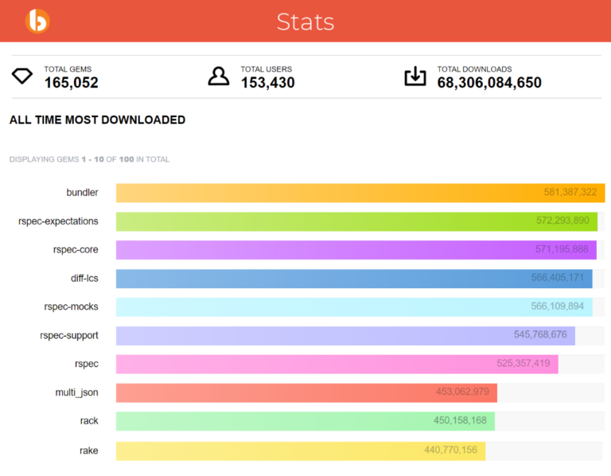
Task: Go to the diff-lcs gem page
Action: [84, 279]
